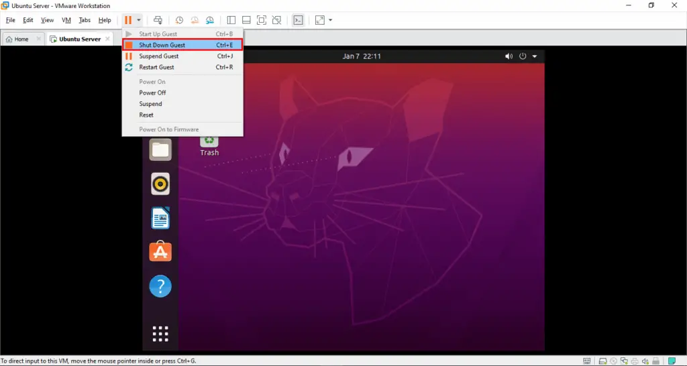Toggle the thumbnail bar view icon
The image size is (687, 366).
point(246,20)
